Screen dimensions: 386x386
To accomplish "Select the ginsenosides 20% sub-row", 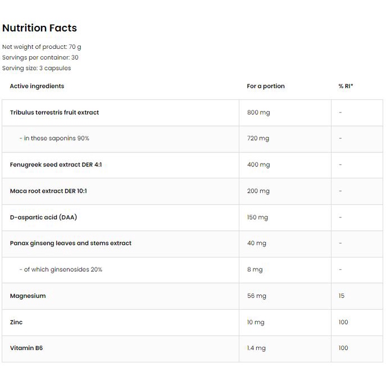I will (192, 270).
